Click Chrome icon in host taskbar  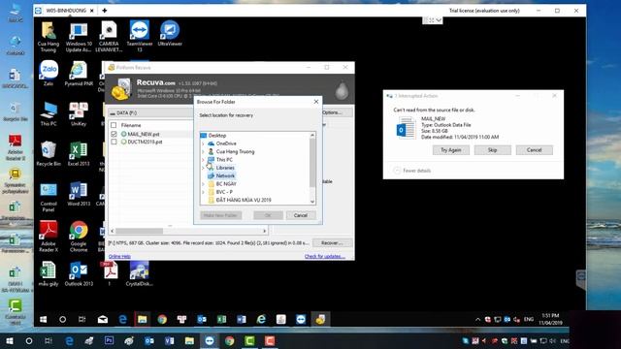(229, 340)
